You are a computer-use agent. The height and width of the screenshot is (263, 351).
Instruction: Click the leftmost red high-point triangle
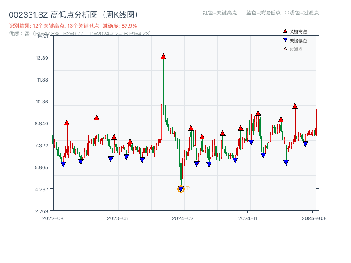[x=67, y=123]
